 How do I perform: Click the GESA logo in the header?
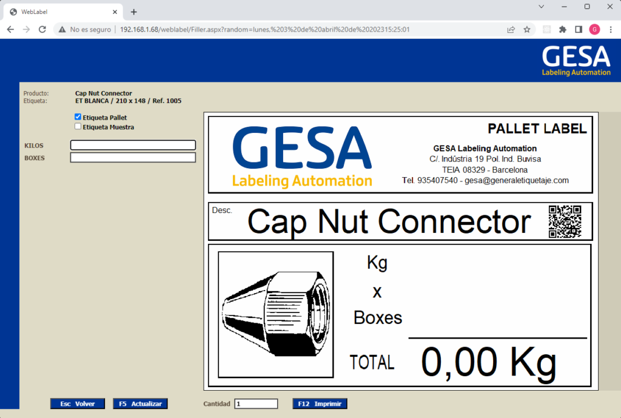[x=576, y=60]
